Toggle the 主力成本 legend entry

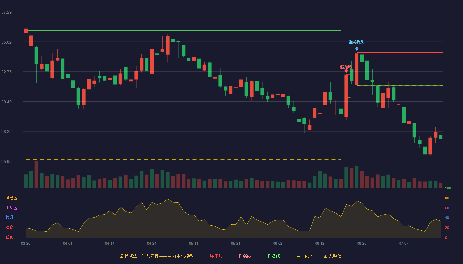point(301,256)
